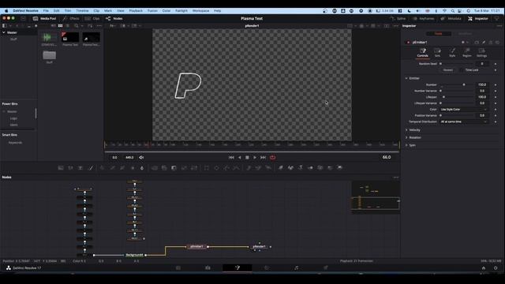The height and width of the screenshot is (284, 505).
Task: Expand the Velocity section
Action: point(406,129)
